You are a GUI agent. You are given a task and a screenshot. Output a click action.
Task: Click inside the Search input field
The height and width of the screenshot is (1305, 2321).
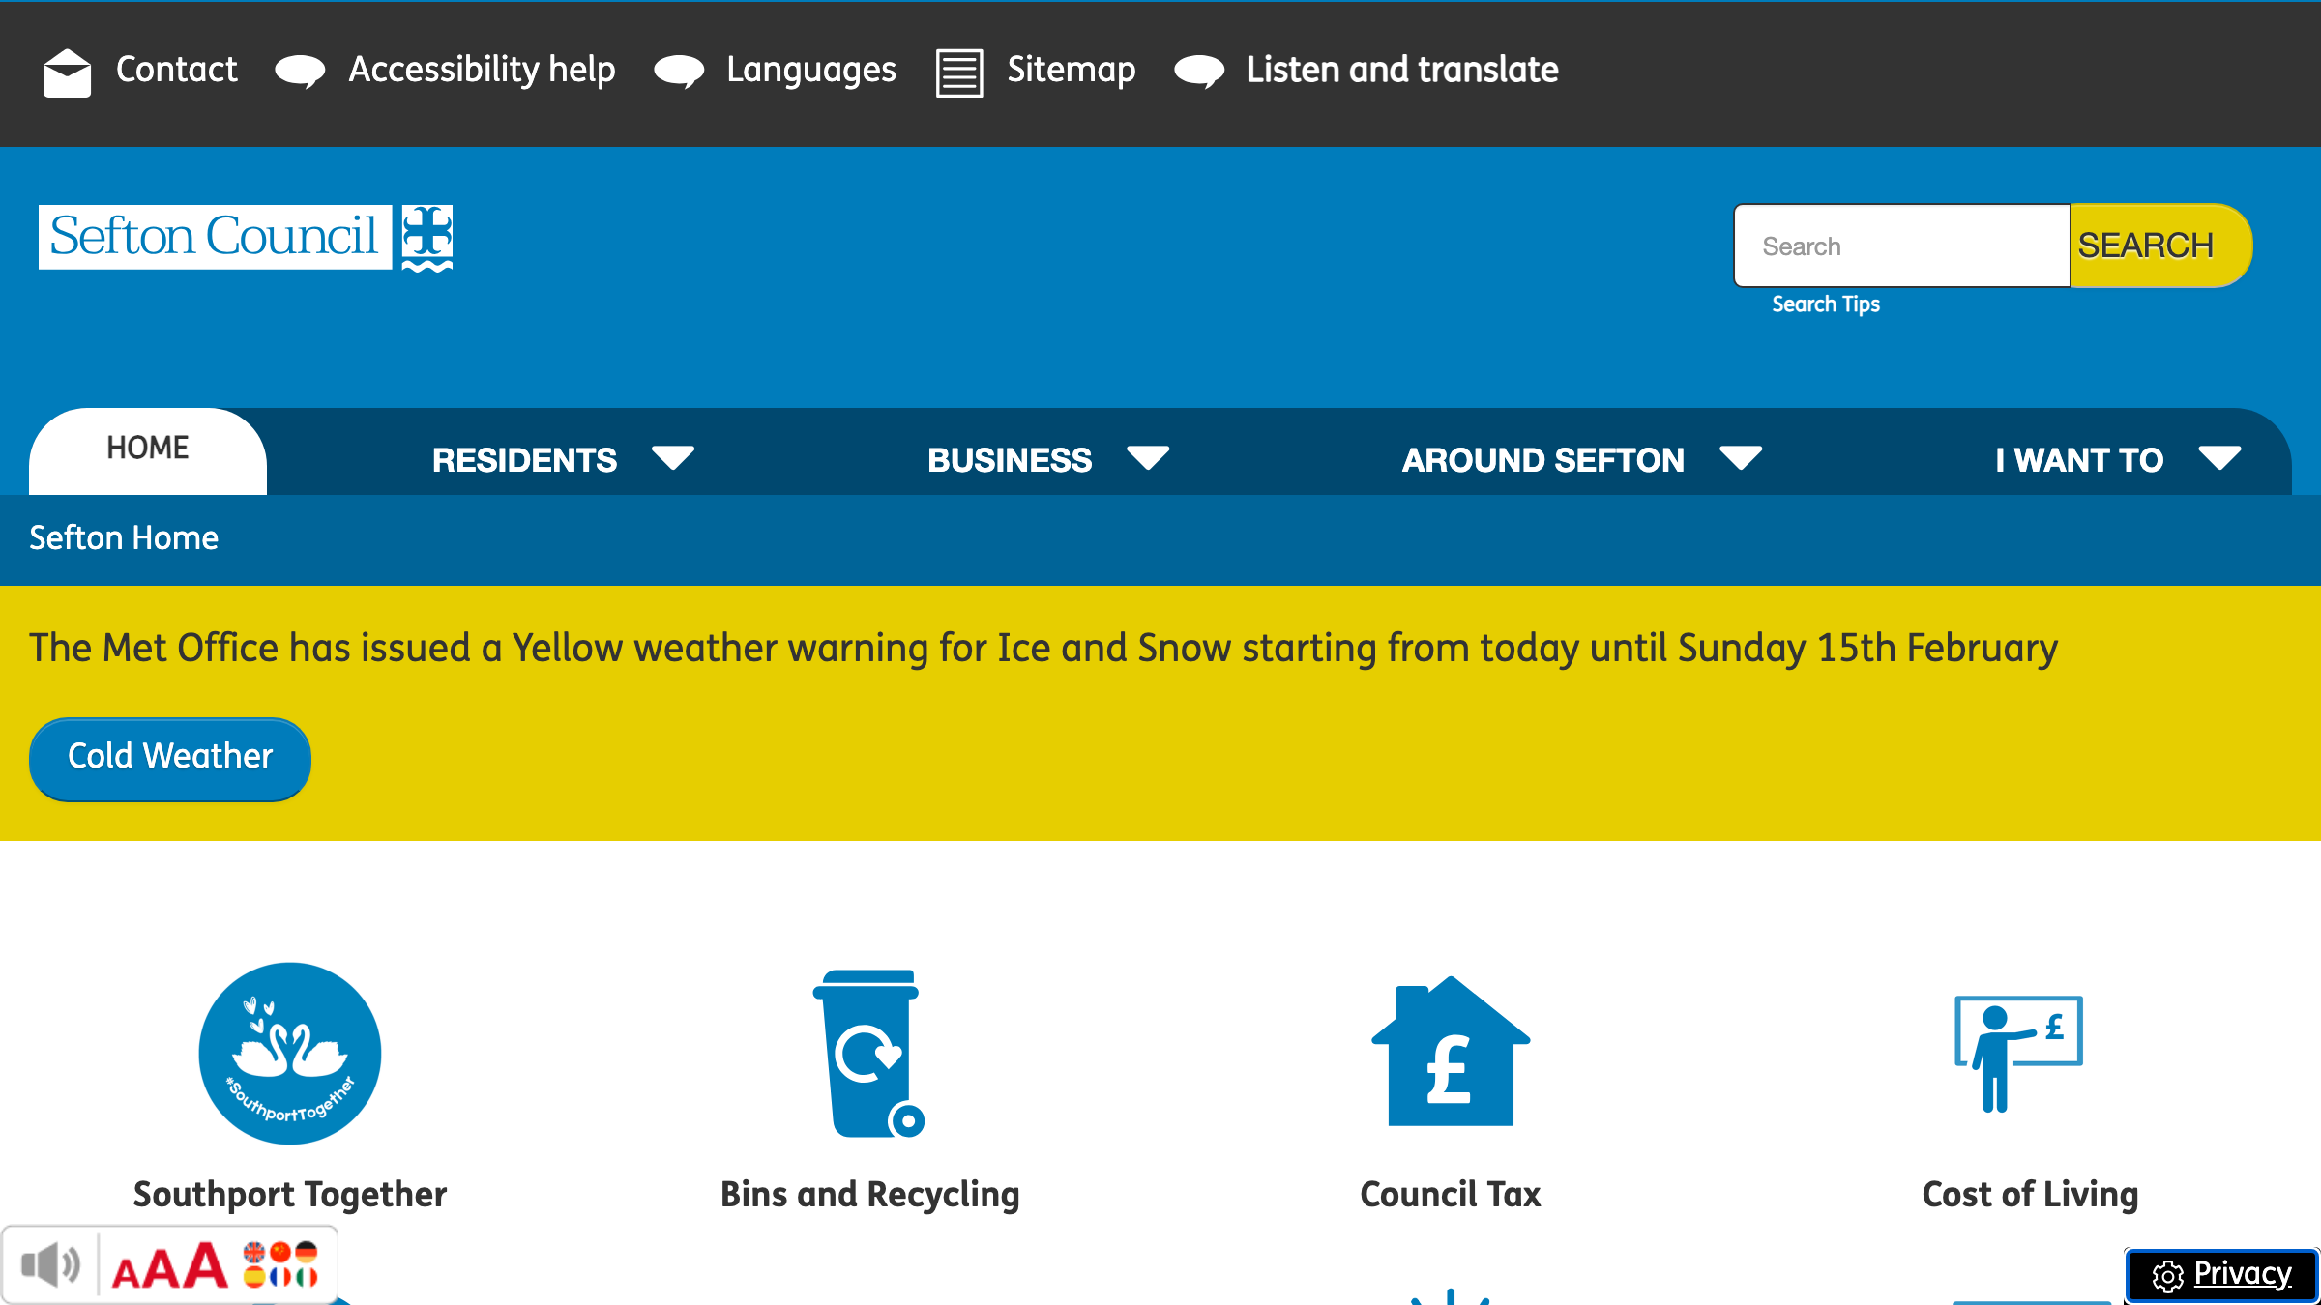1900,246
